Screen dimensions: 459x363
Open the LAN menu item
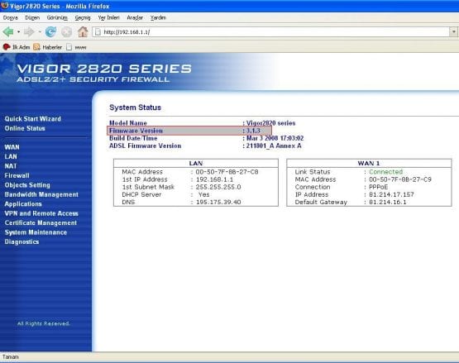point(11,156)
